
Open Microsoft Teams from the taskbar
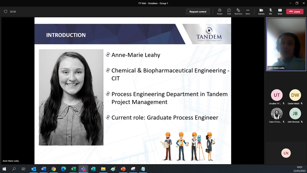point(83,169)
